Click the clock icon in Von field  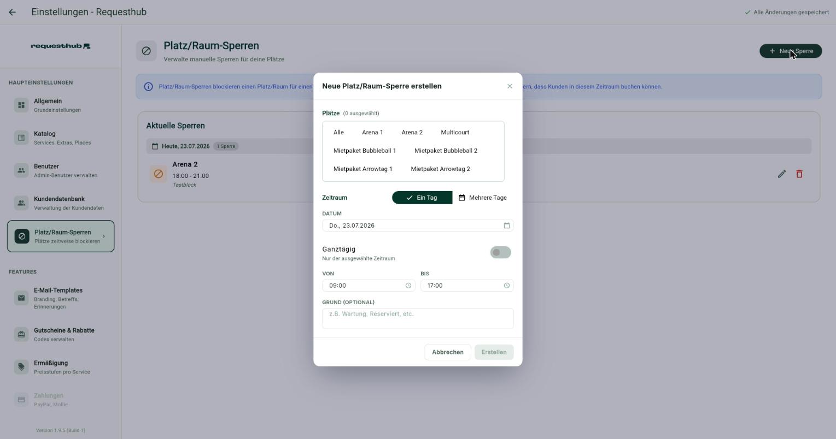tap(408, 286)
